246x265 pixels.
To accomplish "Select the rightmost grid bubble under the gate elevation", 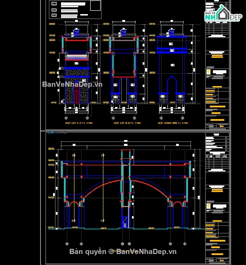I will pos(185,244).
